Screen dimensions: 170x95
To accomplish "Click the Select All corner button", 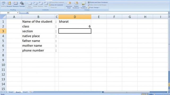I will [3, 17].
